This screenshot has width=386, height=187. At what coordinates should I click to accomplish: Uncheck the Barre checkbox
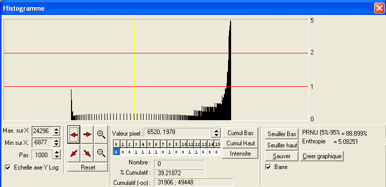pyautogui.click(x=268, y=167)
